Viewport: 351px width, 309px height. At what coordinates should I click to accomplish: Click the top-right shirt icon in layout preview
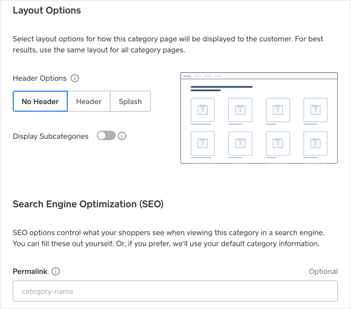point(315,110)
